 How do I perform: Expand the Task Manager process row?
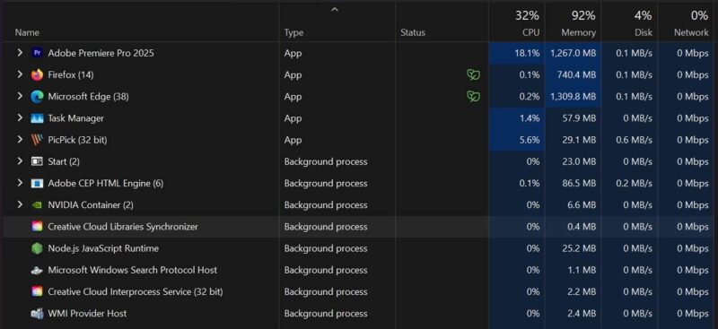[x=20, y=118]
